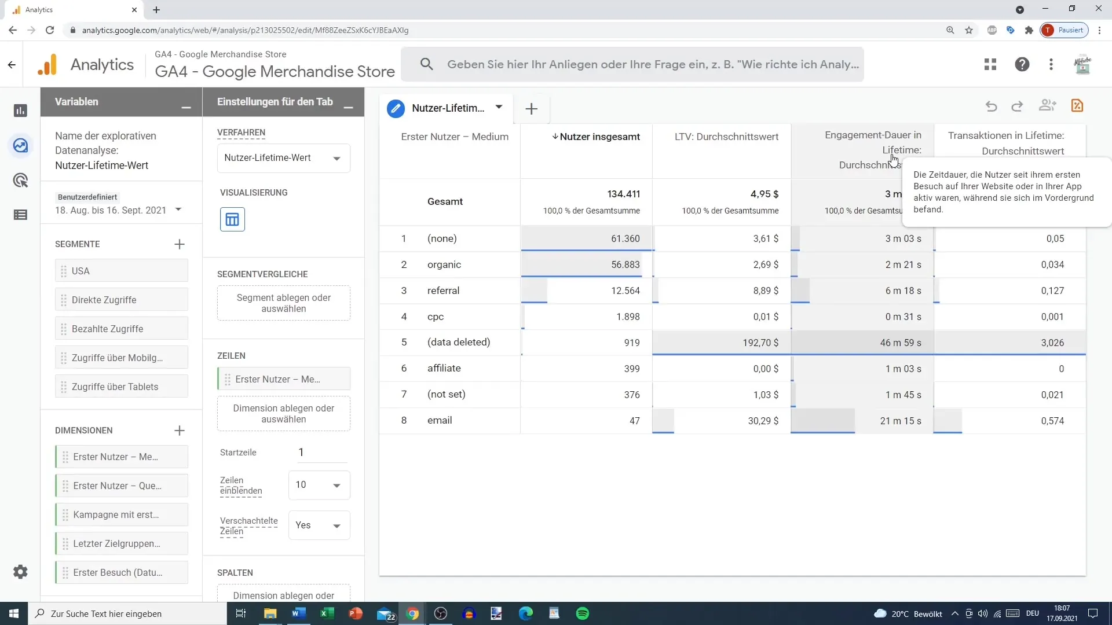Select the Letzter Zielgruppen... dimension
Screen dimensions: 1112x625
point(122,543)
